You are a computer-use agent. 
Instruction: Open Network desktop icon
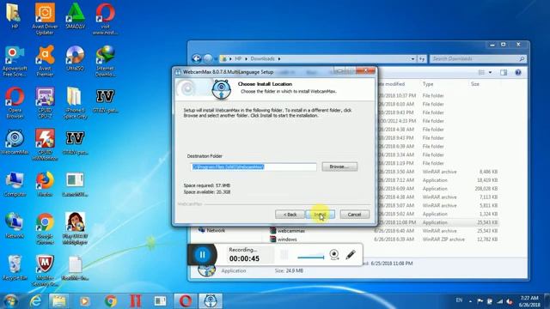point(15,226)
